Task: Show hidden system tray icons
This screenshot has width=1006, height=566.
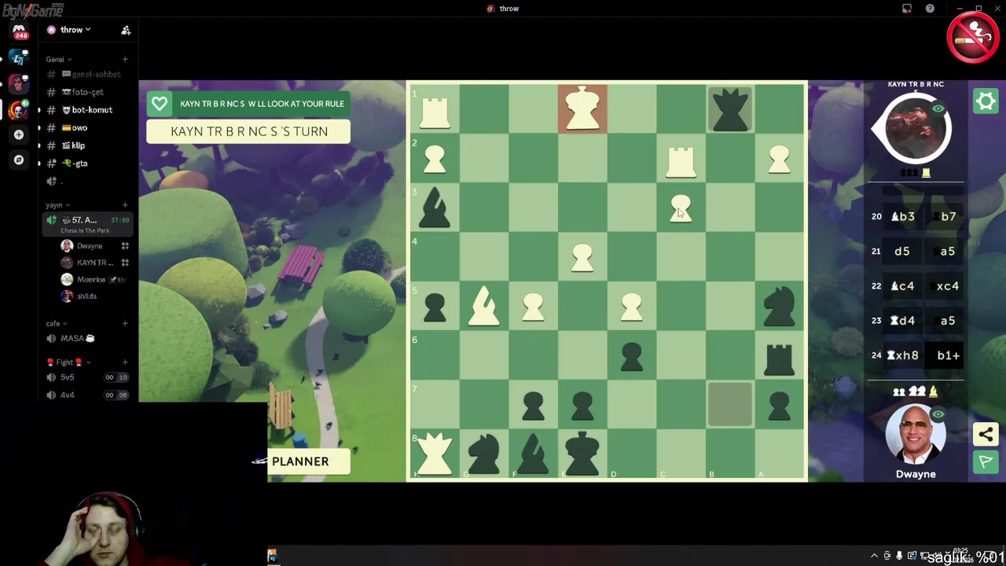Action: click(874, 556)
